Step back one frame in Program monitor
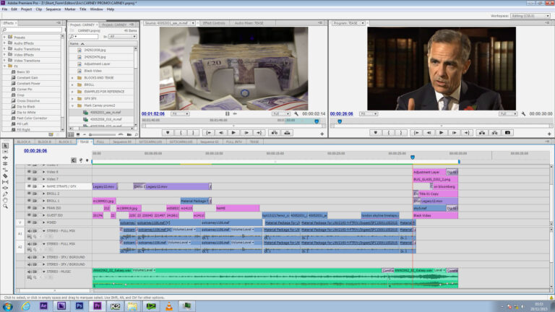The height and width of the screenshot is (312, 555). click(429, 133)
